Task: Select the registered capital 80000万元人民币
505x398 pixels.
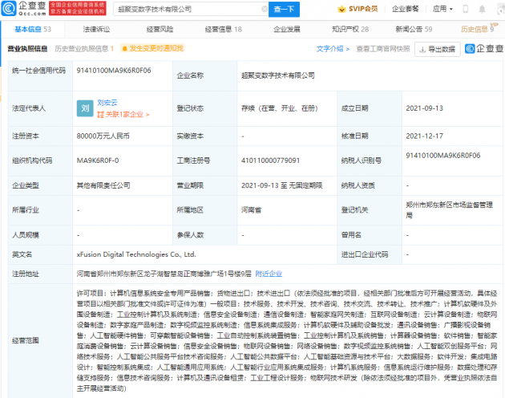Action: click(103, 136)
